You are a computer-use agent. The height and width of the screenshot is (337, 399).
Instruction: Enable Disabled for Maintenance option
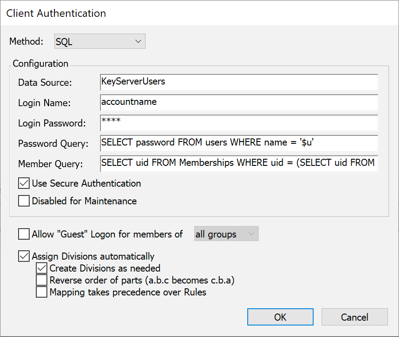(x=24, y=201)
